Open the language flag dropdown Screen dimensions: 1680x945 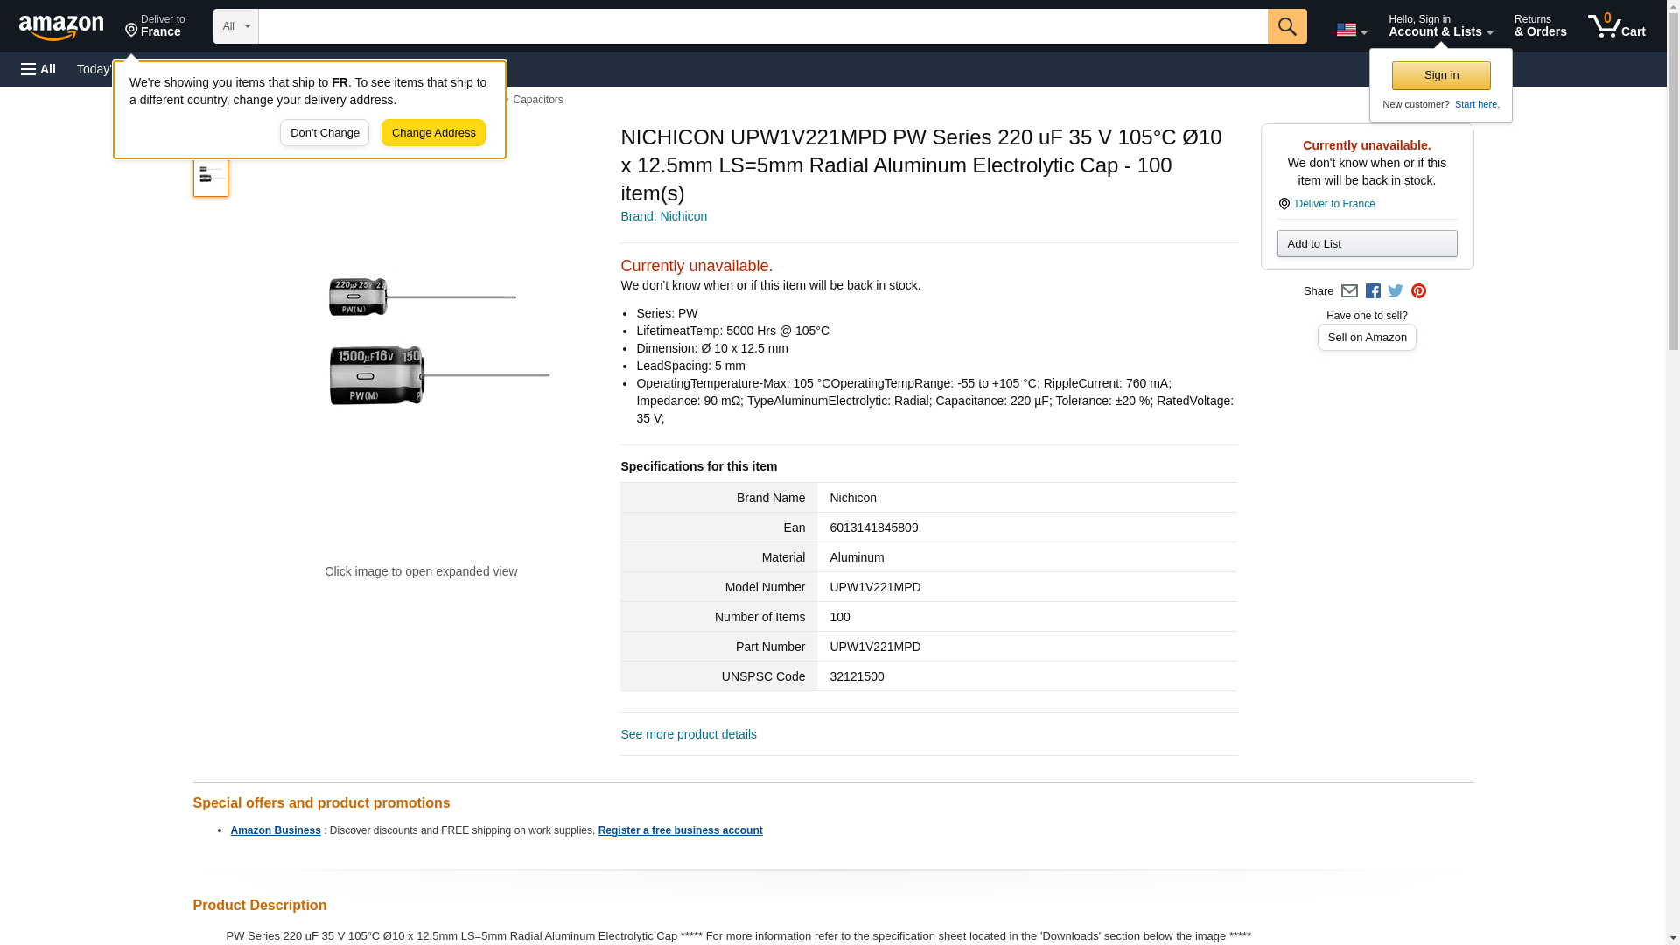point(1351,30)
